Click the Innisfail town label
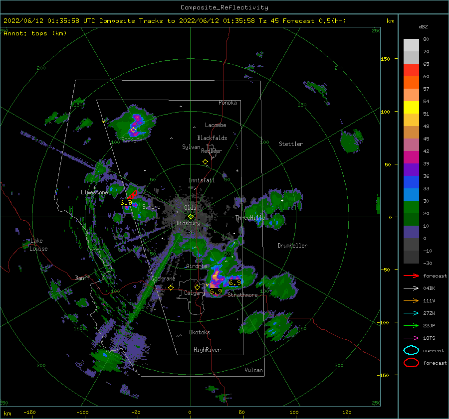 click(x=202, y=180)
